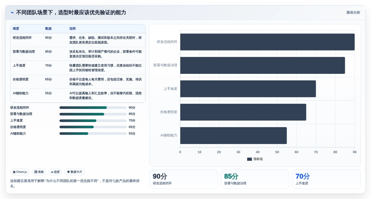Click the description starting with 价格不仅是每人每月

click(106, 82)
